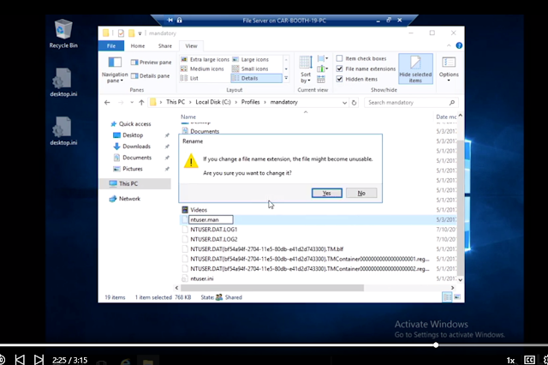548x365 pixels.
Task: Click Local Disk (C:) breadcrumb
Action: pyautogui.click(x=213, y=102)
